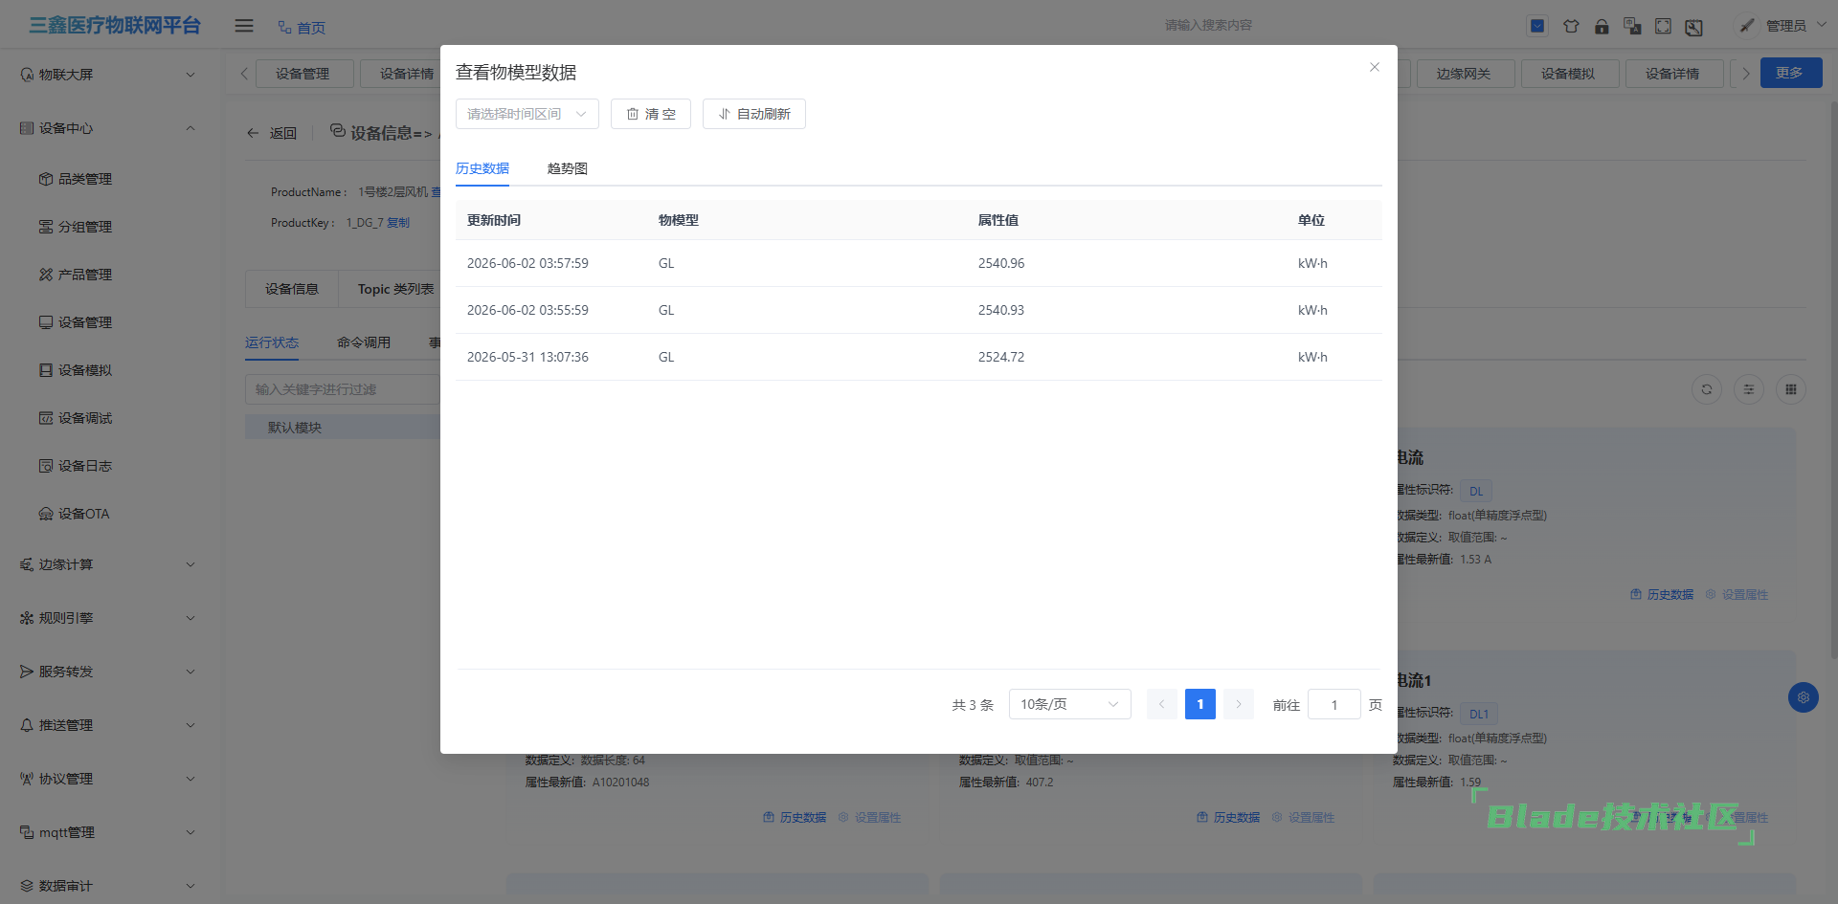
Task: Click the right tab-scroll arrow beside 更多
Action: [1745, 74]
